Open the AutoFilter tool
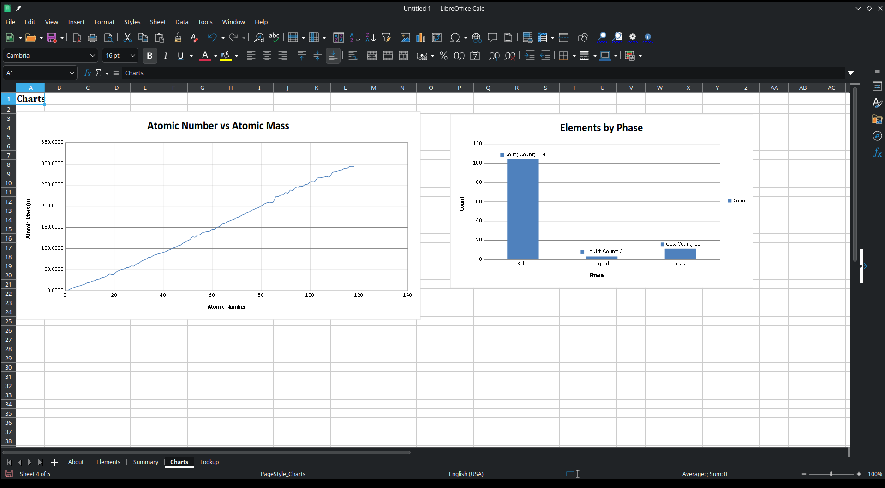The height and width of the screenshot is (488, 885). pos(386,38)
